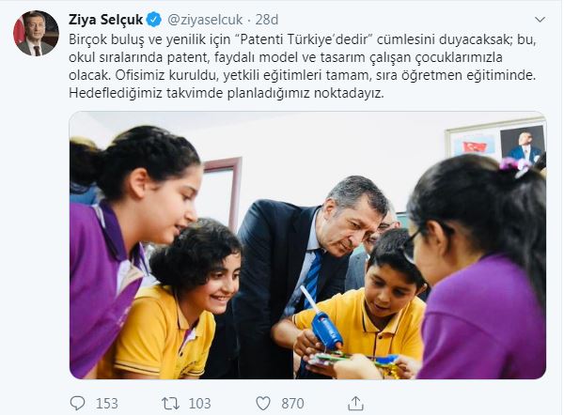Click the blue verified badge
This screenshot has height=415, width=564.
click(x=154, y=20)
